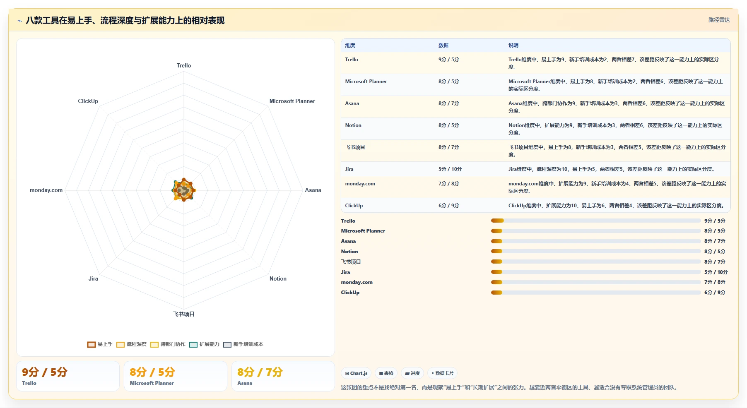Click the ClickUp table row name
The image size is (747, 408).
(354, 206)
